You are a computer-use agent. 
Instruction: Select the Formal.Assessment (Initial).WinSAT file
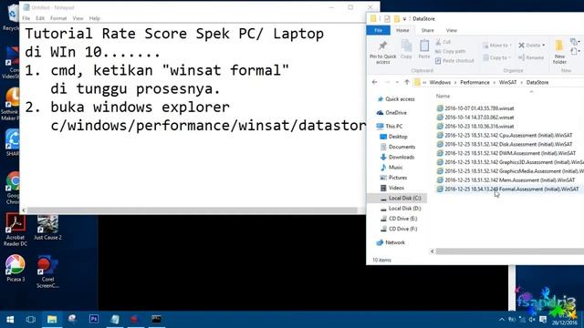click(507, 189)
